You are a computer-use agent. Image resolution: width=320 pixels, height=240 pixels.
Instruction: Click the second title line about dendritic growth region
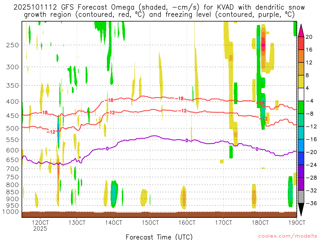click(x=159, y=15)
